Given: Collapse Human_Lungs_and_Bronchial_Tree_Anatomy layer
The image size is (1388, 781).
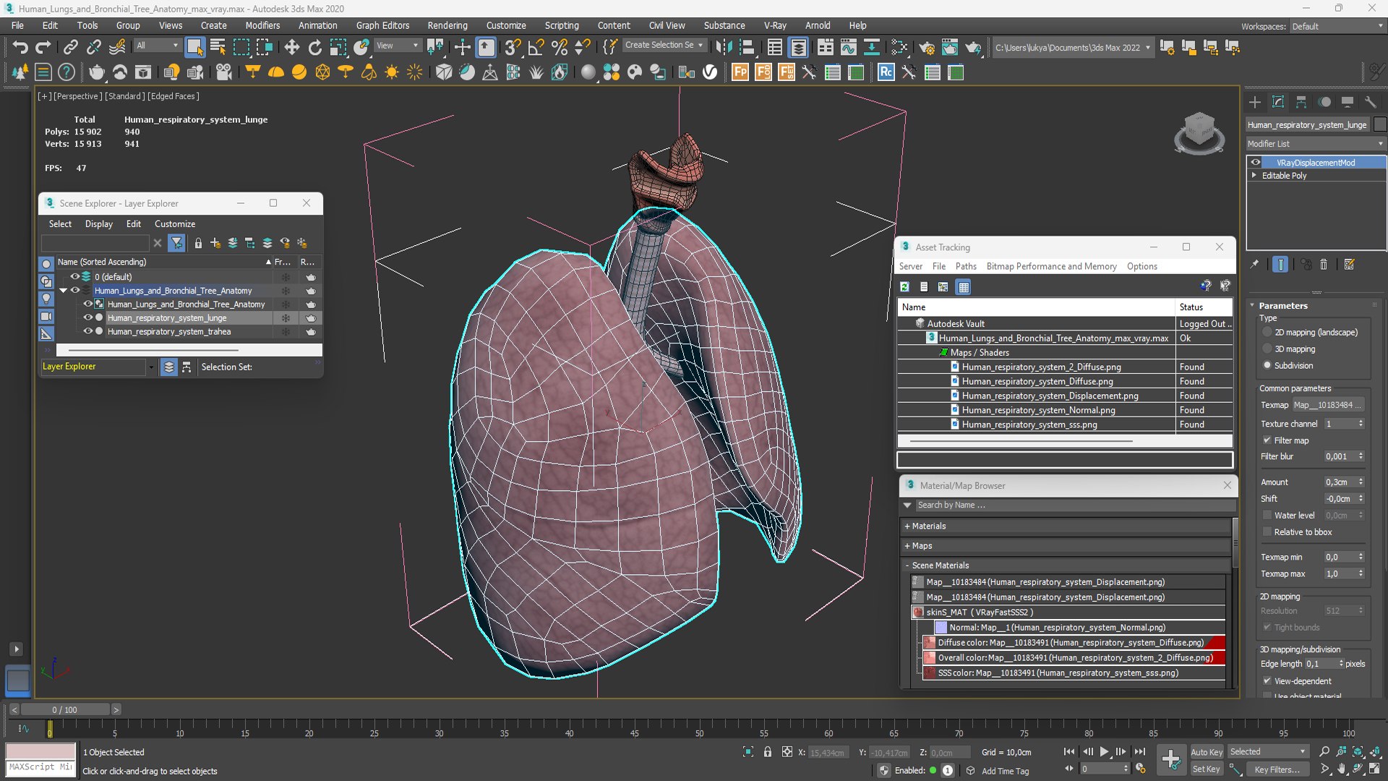Looking at the screenshot, I should pos(64,291).
